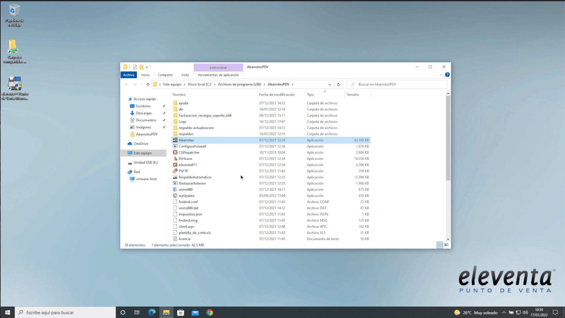Click the refresh button beside address bar
The width and height of the screenshot is (565, 318).
coord(338,84)
